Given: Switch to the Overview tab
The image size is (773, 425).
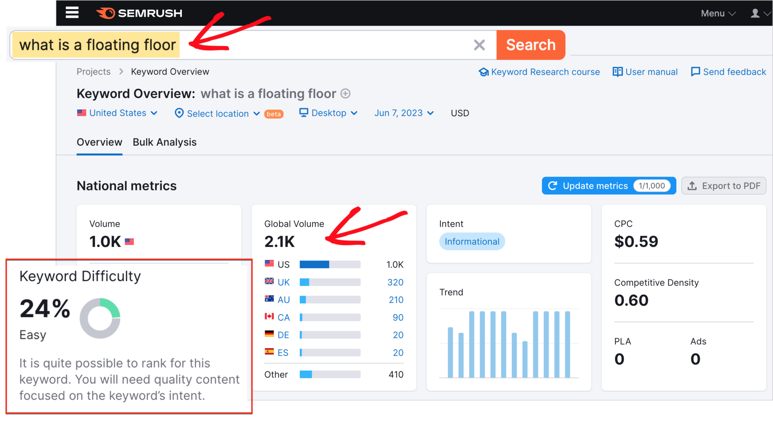Looking at the screenshot, I should coord(99,142).
